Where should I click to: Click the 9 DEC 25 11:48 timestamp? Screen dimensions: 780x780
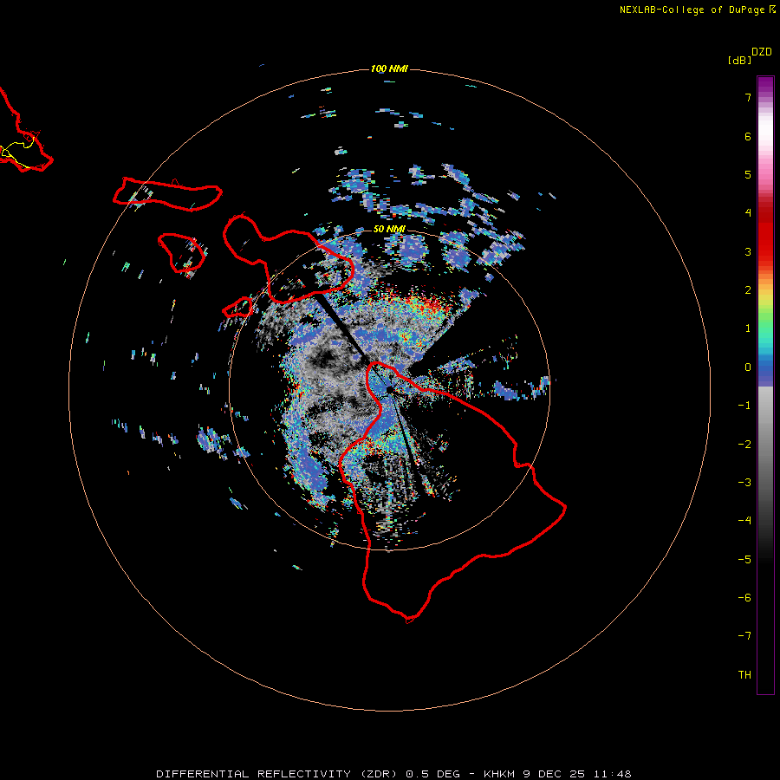pyautogui.click(x=577, y=774)
